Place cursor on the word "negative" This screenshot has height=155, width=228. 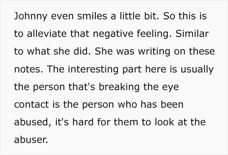click(x=113, y=34)
